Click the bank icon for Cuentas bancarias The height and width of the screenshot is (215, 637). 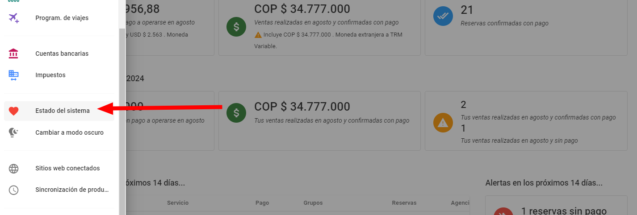[13, 54]
